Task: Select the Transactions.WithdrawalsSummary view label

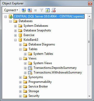Action: coord(58,72)
